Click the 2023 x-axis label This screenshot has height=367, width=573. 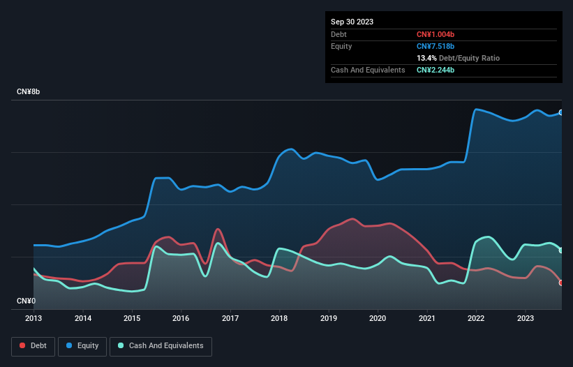pos(526,318)
